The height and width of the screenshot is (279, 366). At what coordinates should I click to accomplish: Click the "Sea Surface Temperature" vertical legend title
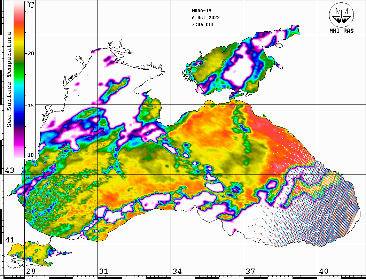pos(9,79)
